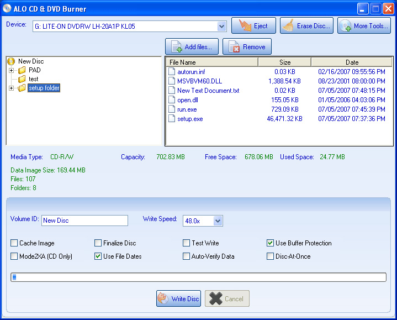Image resolution: width=397 pixels, height=320 pixels.
Task: Disable Use Buffer Protection
Action: [271, 243]
